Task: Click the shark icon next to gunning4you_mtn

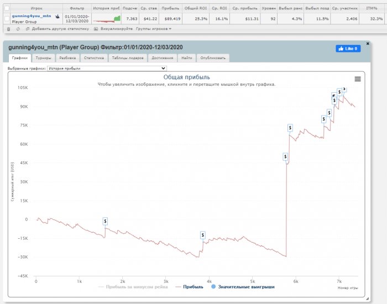Action: [57, 17]
